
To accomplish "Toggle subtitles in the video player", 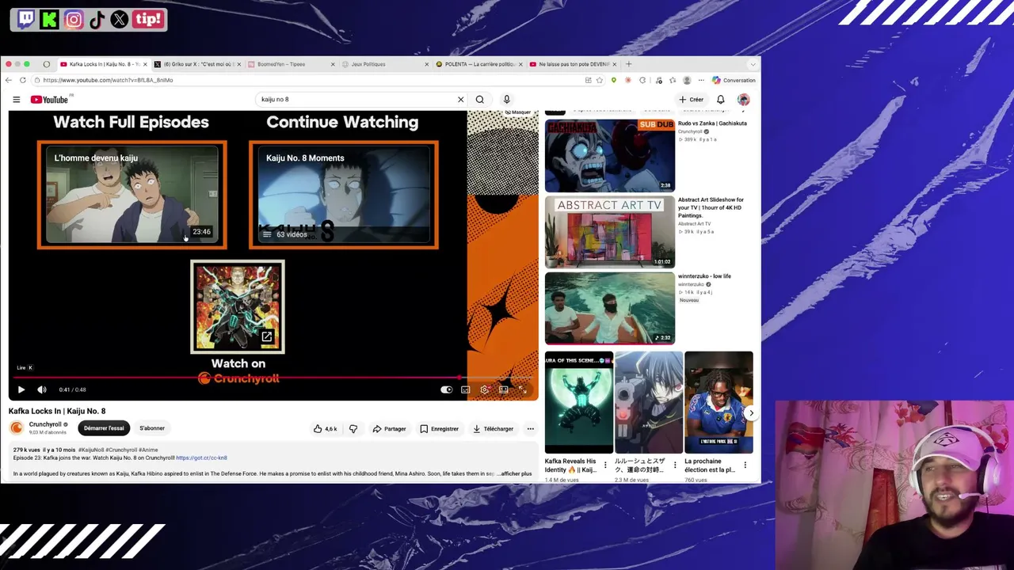I will [466, 389].
